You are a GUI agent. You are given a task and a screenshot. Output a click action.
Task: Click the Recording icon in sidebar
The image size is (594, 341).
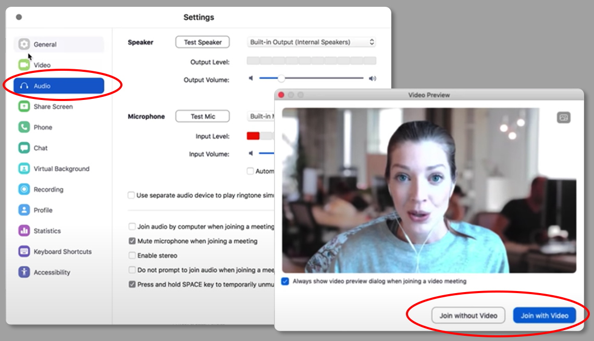pos(24,190)
